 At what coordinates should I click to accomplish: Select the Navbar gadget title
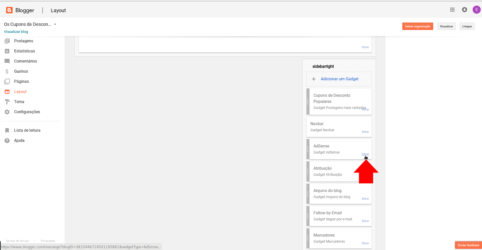[x=317, y=124]
